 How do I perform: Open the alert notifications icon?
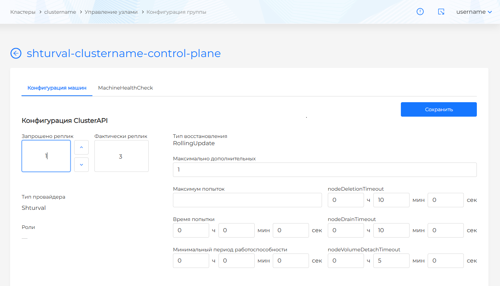420,12
